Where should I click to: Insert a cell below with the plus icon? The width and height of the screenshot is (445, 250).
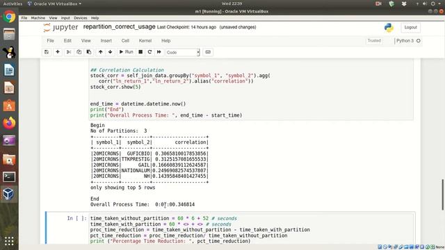pos(58,52)
